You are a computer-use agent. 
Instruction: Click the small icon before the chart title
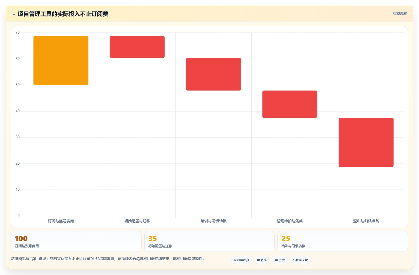click(x=13, y=14)
